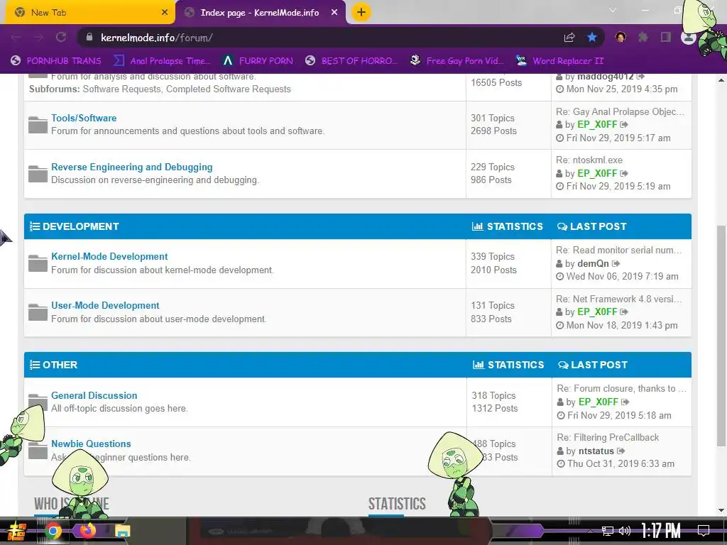Open File Explorer from the taskbar
The width and height of the screenshot is (727, 545).
[122, 531]
